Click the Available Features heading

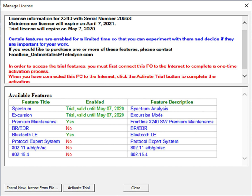30,96
